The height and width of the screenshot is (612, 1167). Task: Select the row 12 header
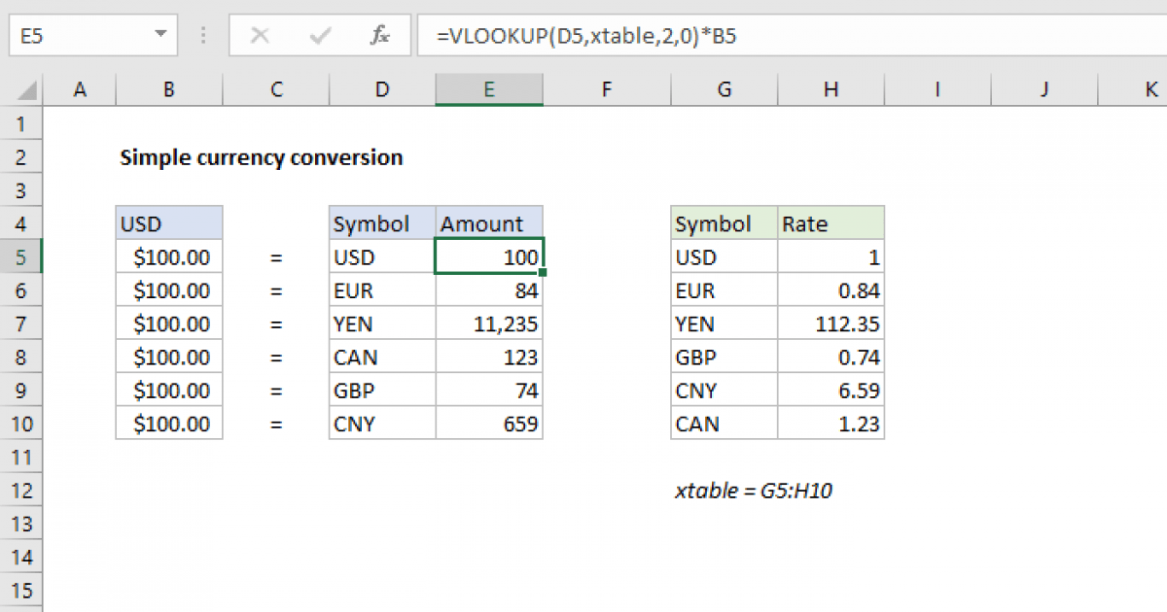tap(21, 491)
